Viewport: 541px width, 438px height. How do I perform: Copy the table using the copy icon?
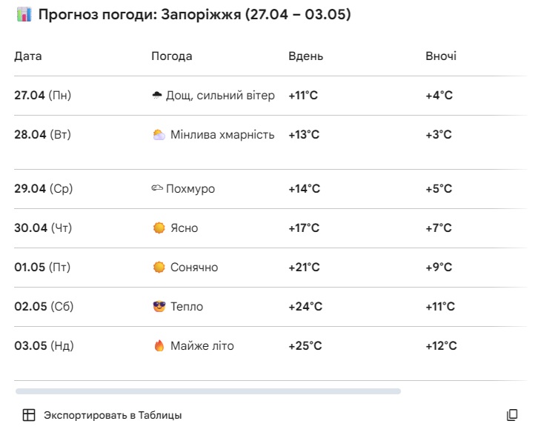click(512, 415)
